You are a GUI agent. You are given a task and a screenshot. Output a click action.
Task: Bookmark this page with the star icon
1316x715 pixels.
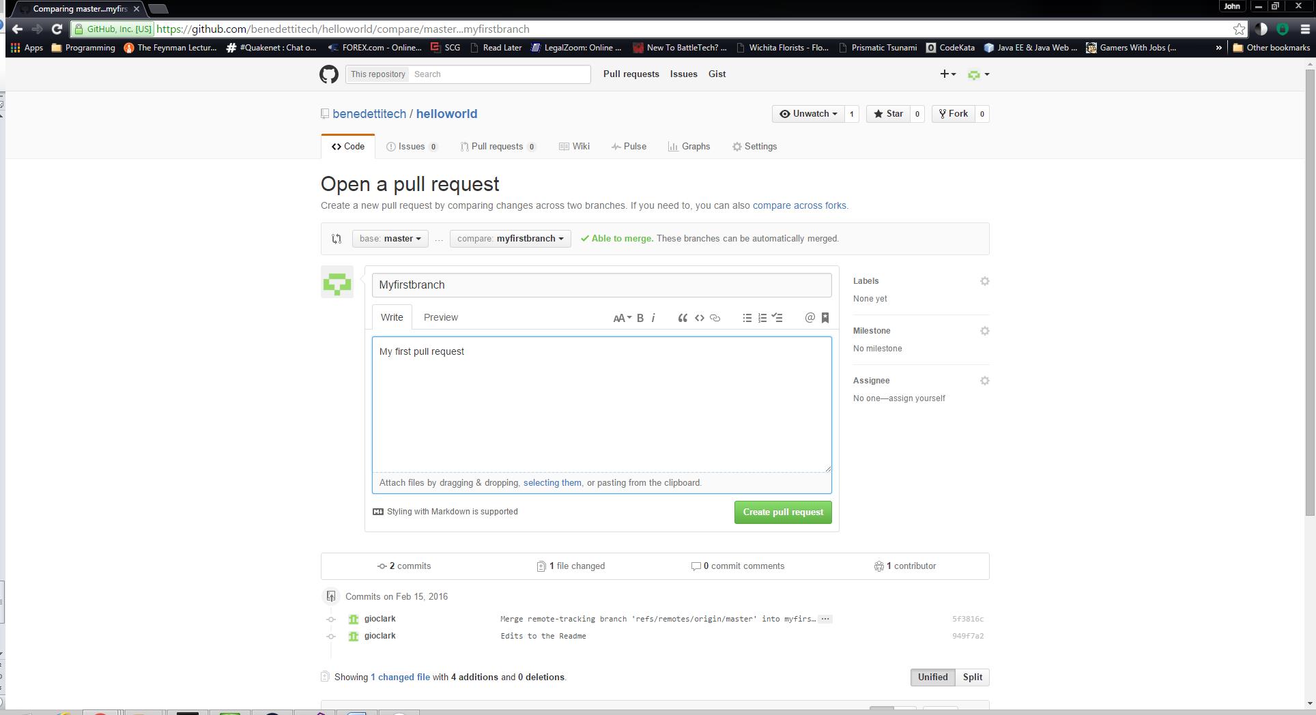pos(1239,29)
